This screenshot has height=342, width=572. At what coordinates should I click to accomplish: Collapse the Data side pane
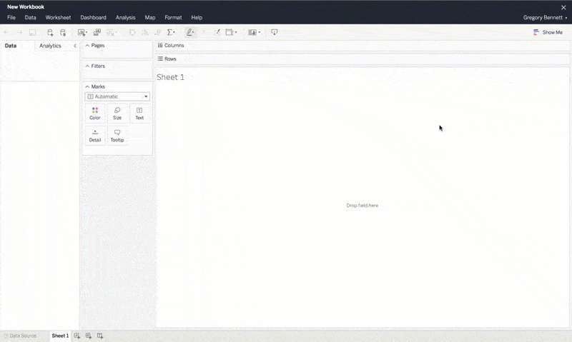point(75,46)
